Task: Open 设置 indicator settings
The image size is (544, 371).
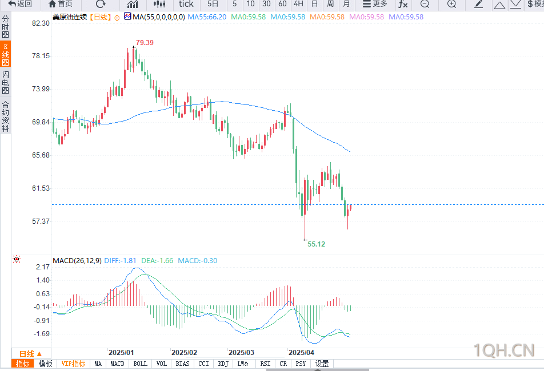Action: pos(322,364)
